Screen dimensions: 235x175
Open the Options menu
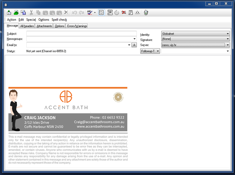pos(44,20)
